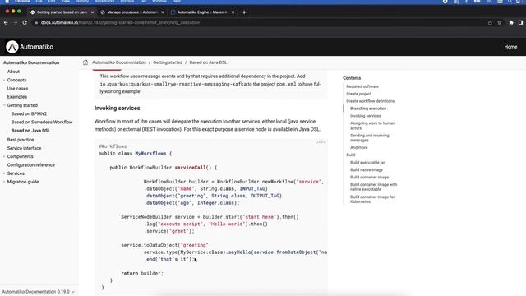Click Getting started breadcrumb link

click(x=168, y=62)
